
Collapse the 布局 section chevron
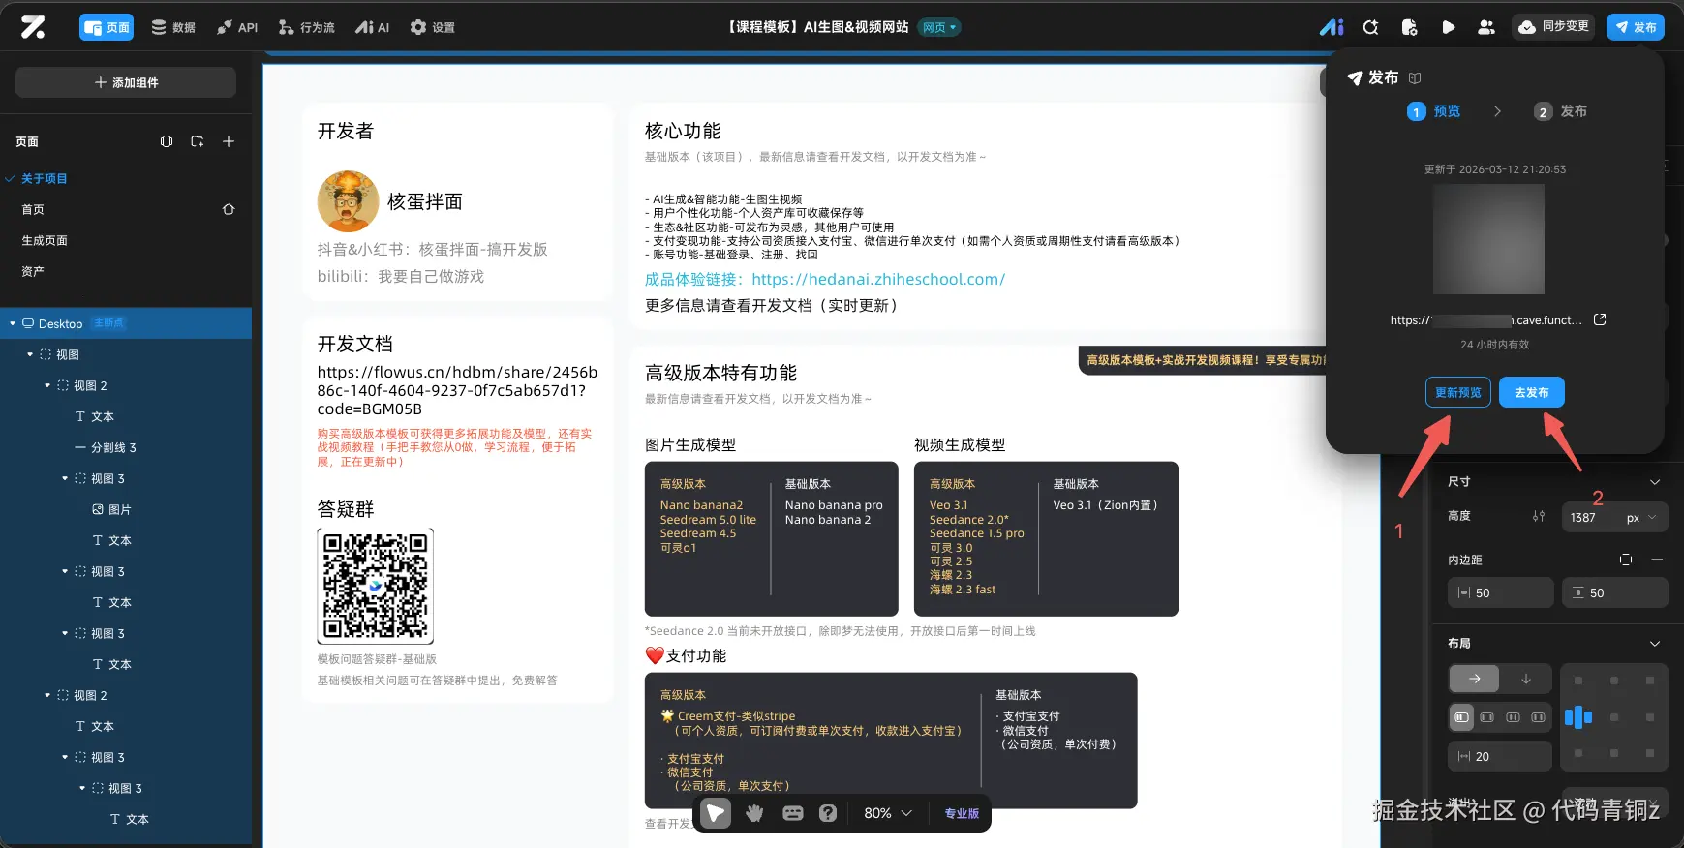tap(1655, 643)
